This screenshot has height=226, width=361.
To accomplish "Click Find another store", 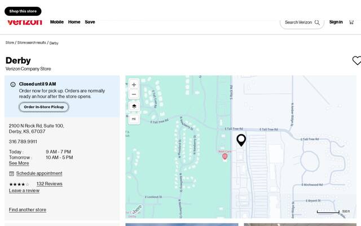I will [x=28, y=210].
